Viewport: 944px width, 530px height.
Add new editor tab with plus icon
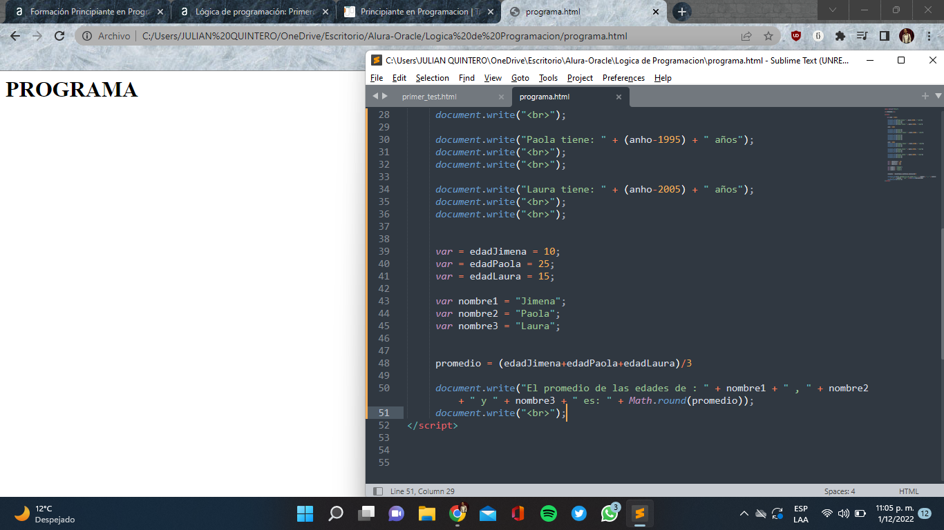(925, 96)
